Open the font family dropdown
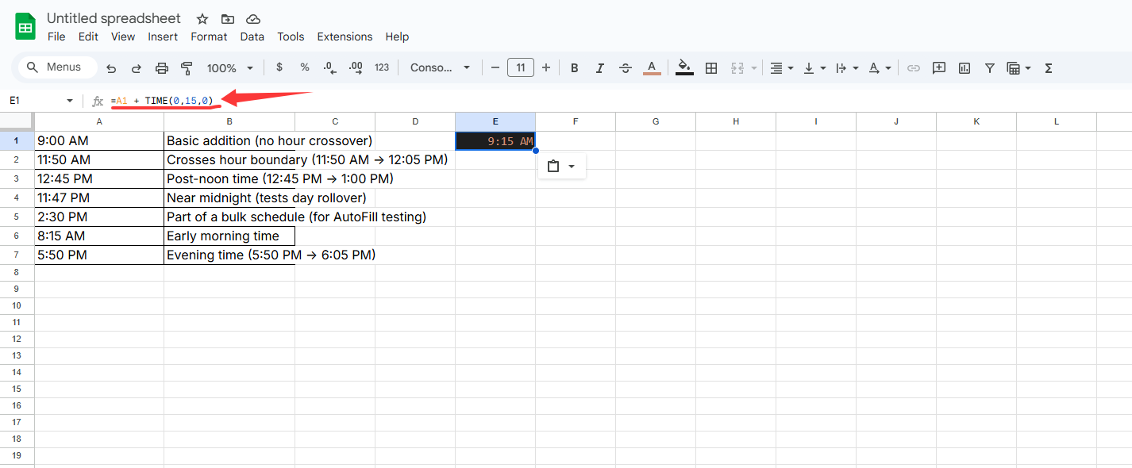Screen dimensions: 1132x468 (x=440, y=68)
